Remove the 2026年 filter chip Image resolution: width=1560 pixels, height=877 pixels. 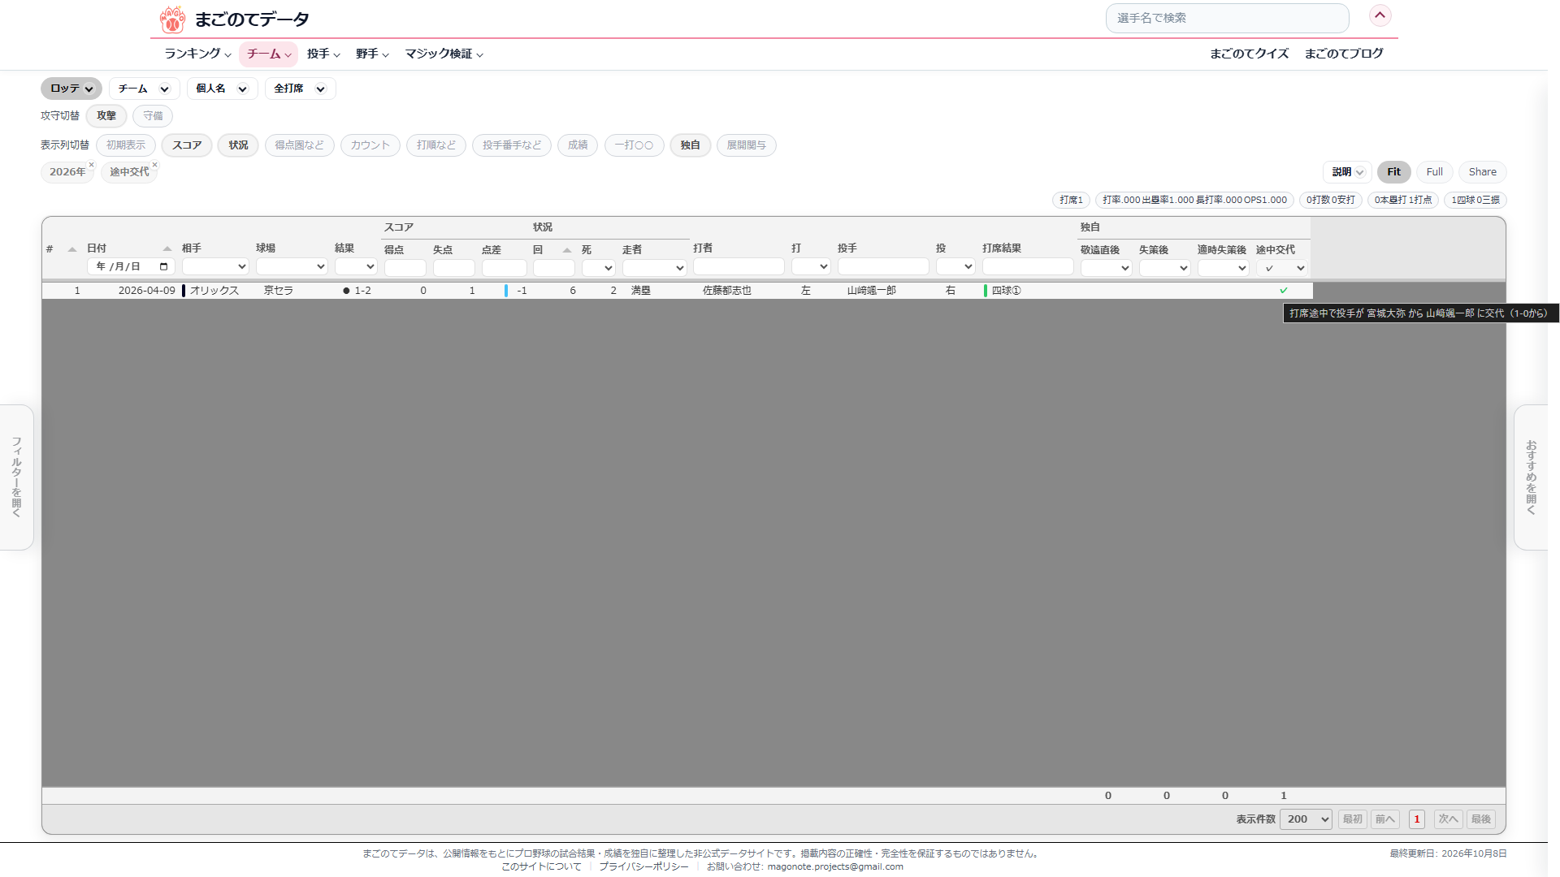[x=91, y=165]
